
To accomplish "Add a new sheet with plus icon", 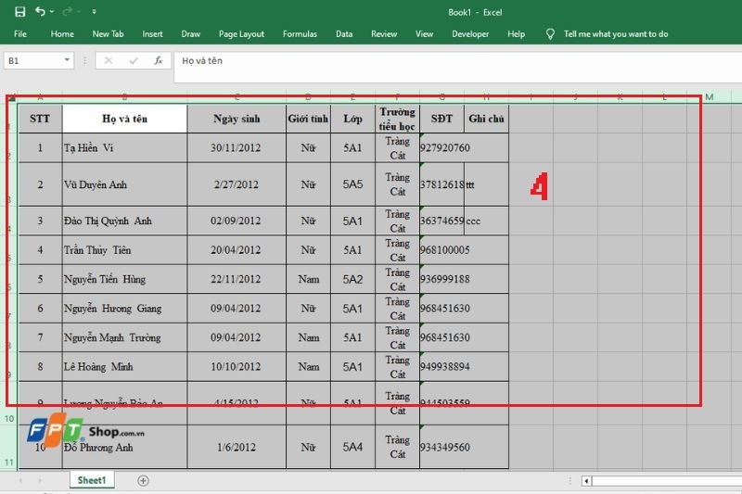I will [x=143, y=481].
